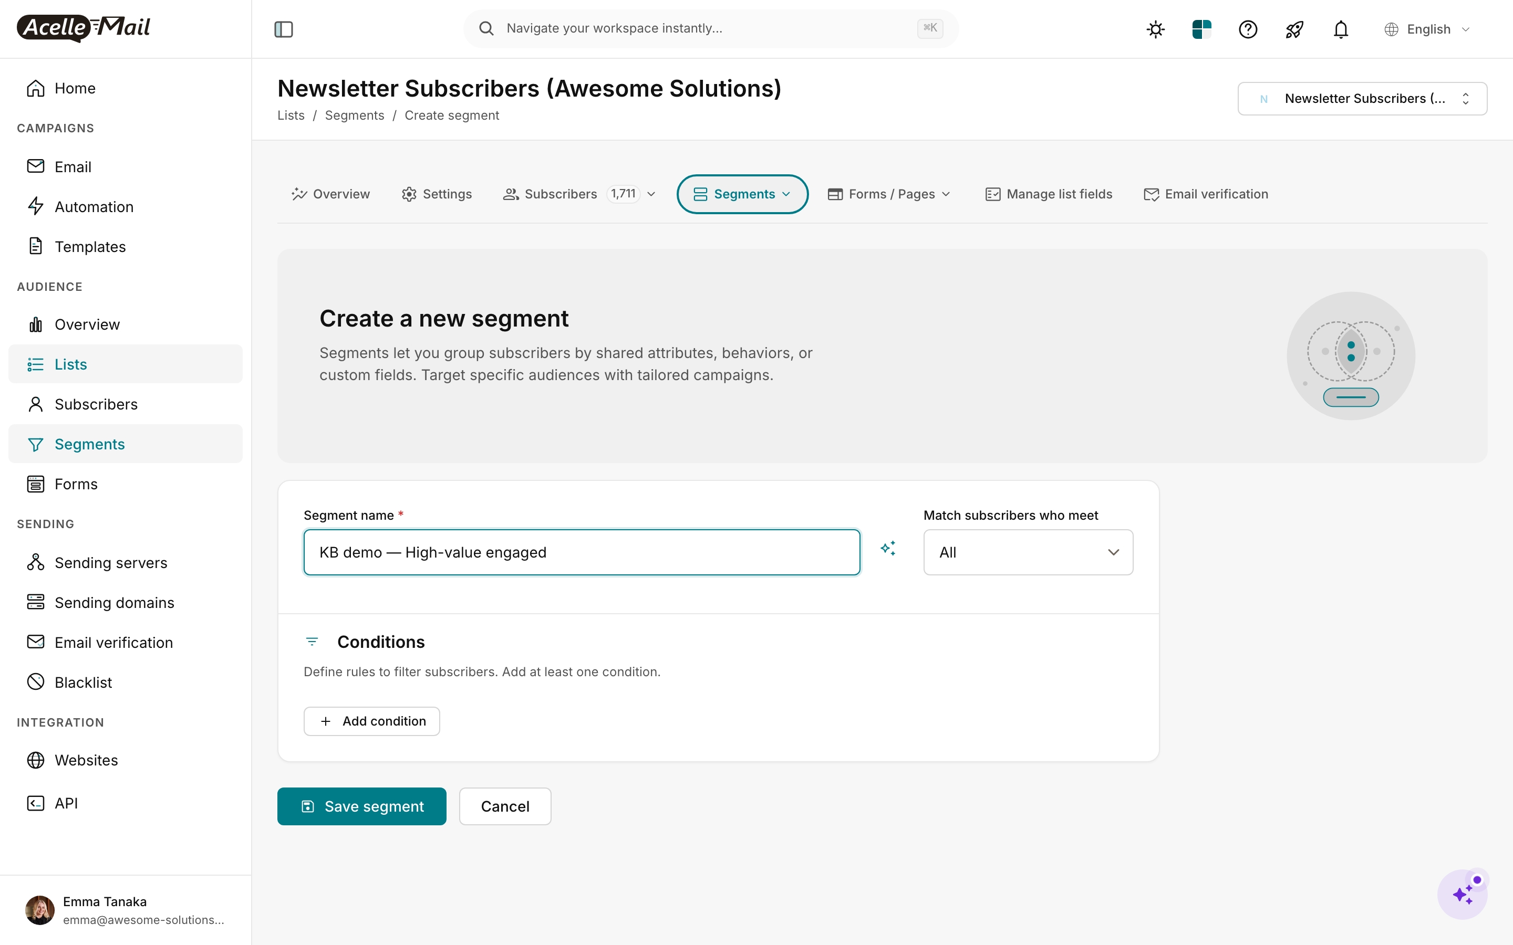Open Websites in the sidebar
Image resolution: width=1513 pixels, height=945 pixels.
tap(125, 761)
